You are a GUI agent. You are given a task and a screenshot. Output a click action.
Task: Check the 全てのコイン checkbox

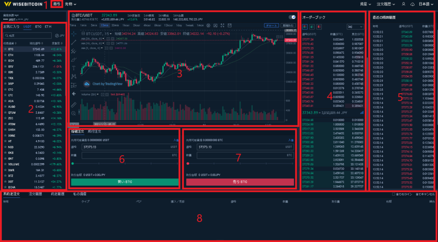pos(394,194)
